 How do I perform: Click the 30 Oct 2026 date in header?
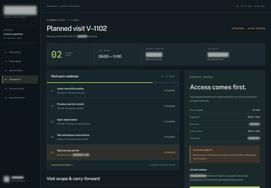pyautogui.click(x=246, y=6)
